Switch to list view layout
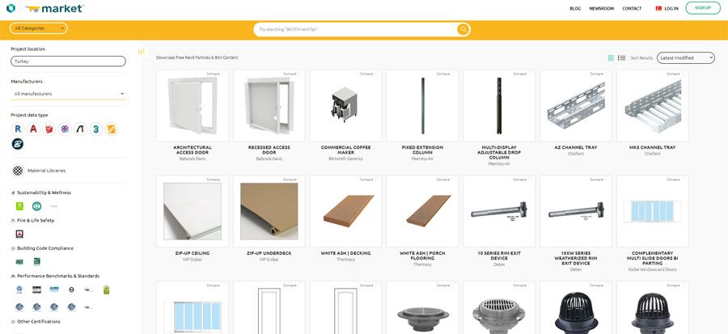 [x=621, y=58]
